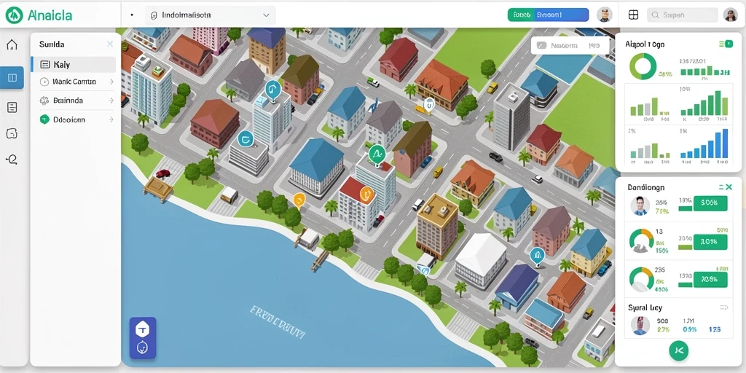The height and width of the screenshot is (373, 746).
Task: Click the green circular button at bottom right
Action: [x=678, y=350]
